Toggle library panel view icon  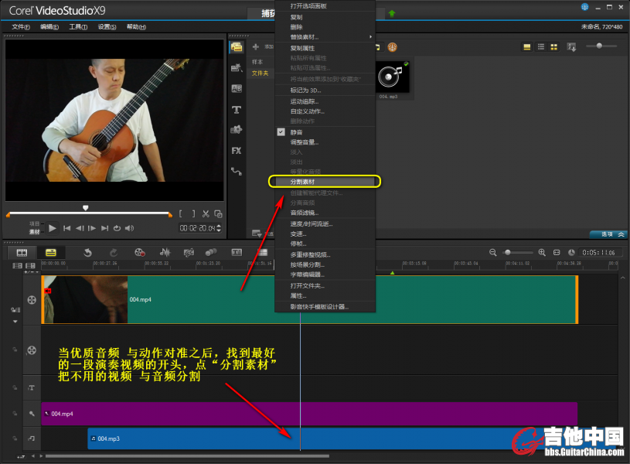[x=527, y=47]
